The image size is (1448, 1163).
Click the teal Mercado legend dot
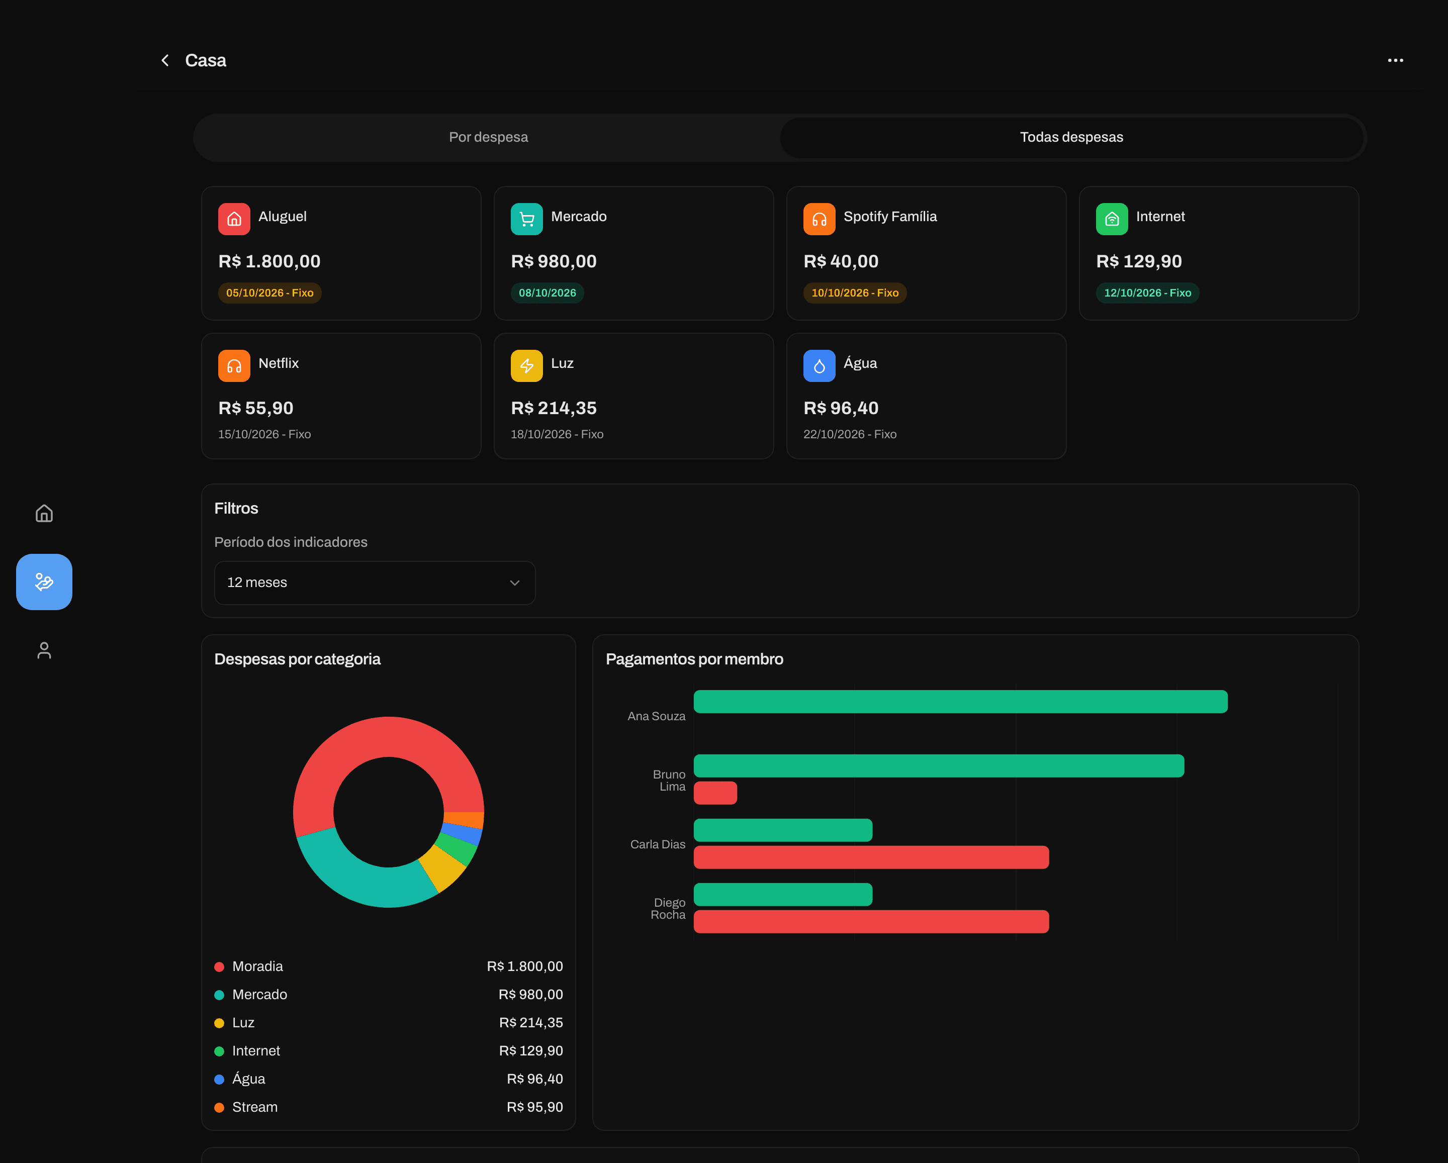pos(219,995)
